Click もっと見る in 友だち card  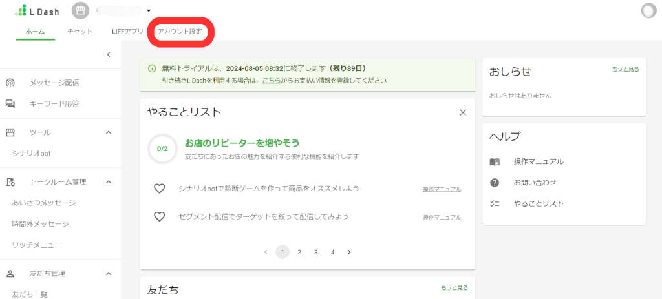[x=454, y=287]
